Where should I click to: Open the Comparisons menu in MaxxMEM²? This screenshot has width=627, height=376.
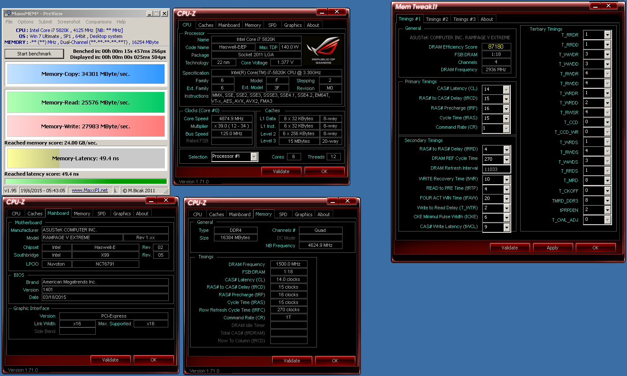99,22
